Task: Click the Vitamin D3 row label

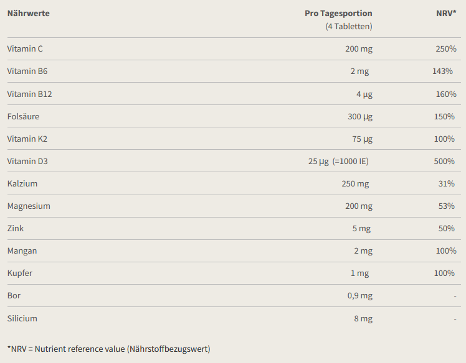Action: 27,161
